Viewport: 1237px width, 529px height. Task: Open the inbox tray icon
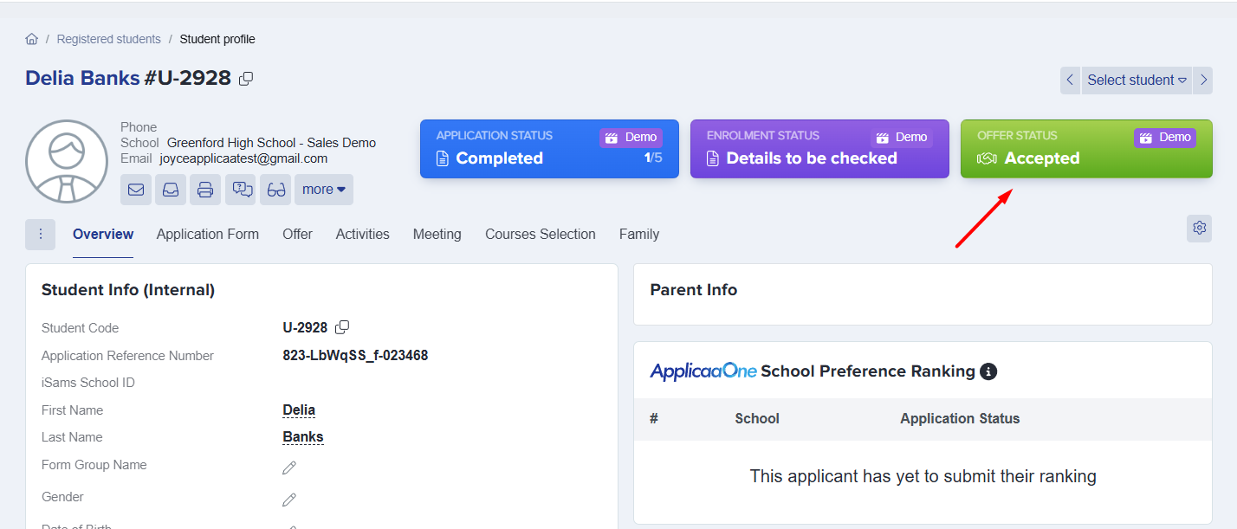coord(171,190)
